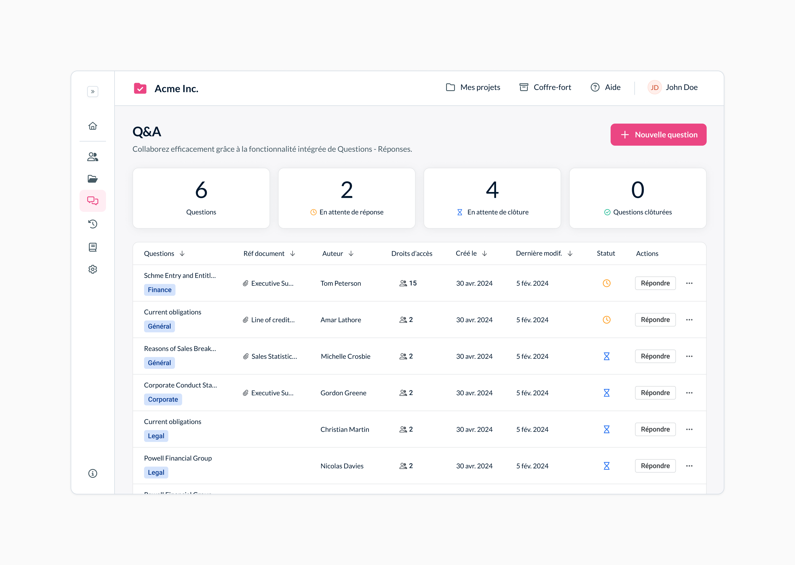Sort by Dernière modif. column arrow

[x=570, y=254]
